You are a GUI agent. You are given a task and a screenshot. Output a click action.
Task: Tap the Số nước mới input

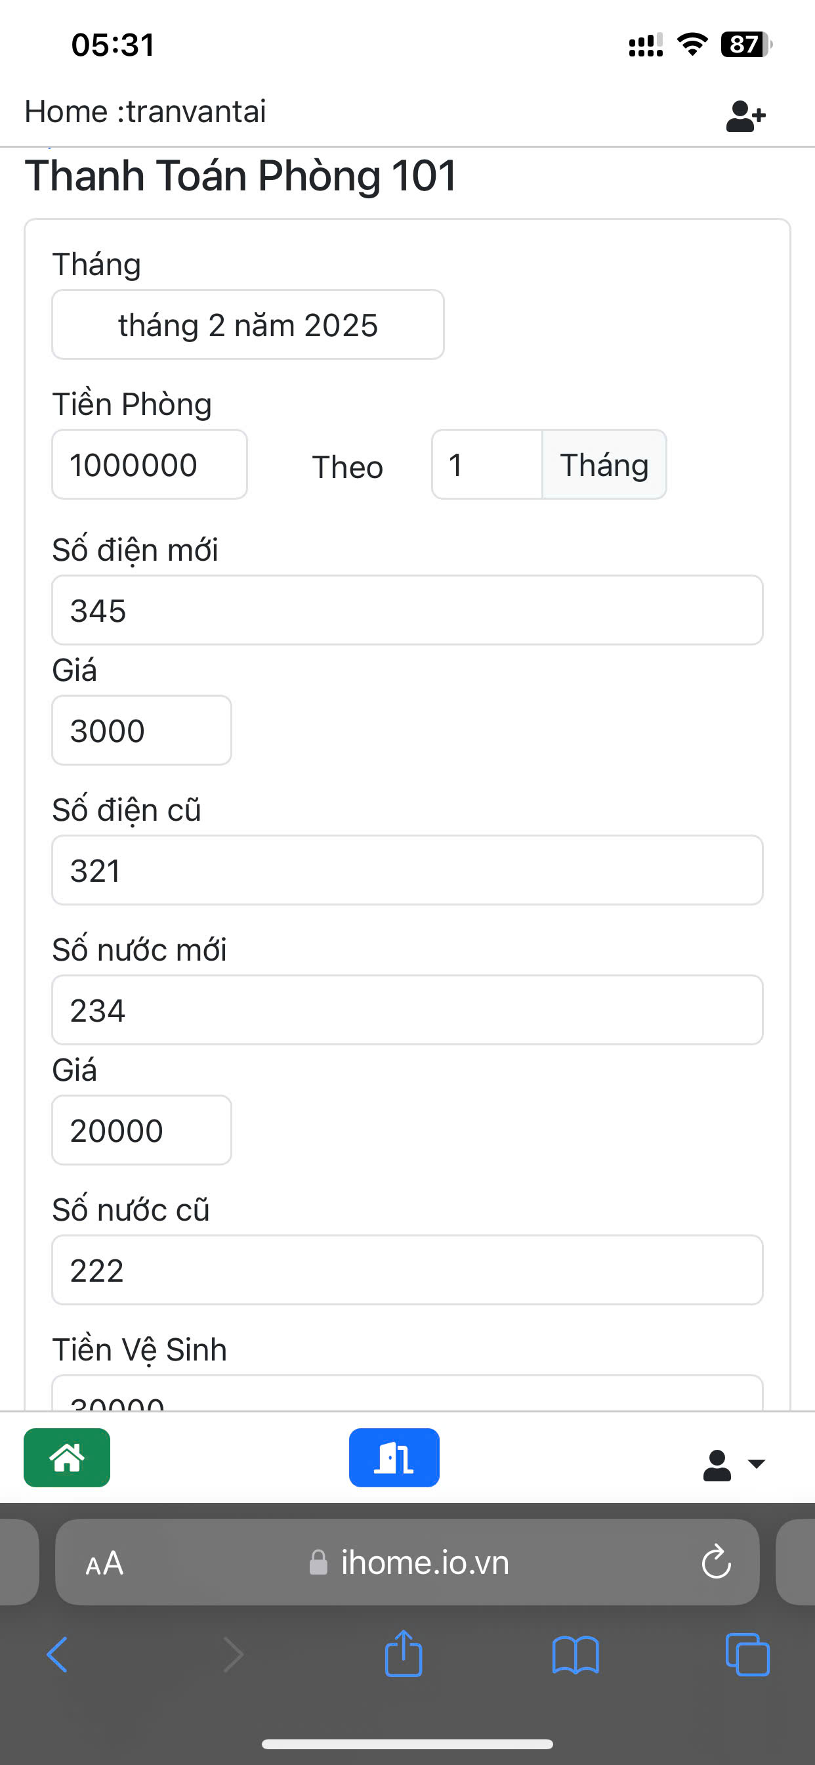[x=407, y=1010]
